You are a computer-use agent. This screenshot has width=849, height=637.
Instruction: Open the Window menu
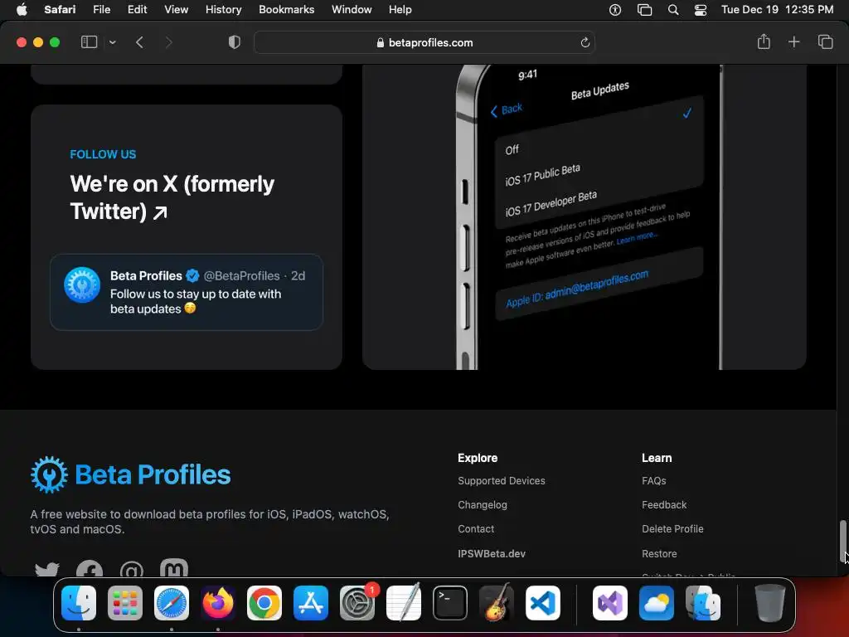(352, 9)
